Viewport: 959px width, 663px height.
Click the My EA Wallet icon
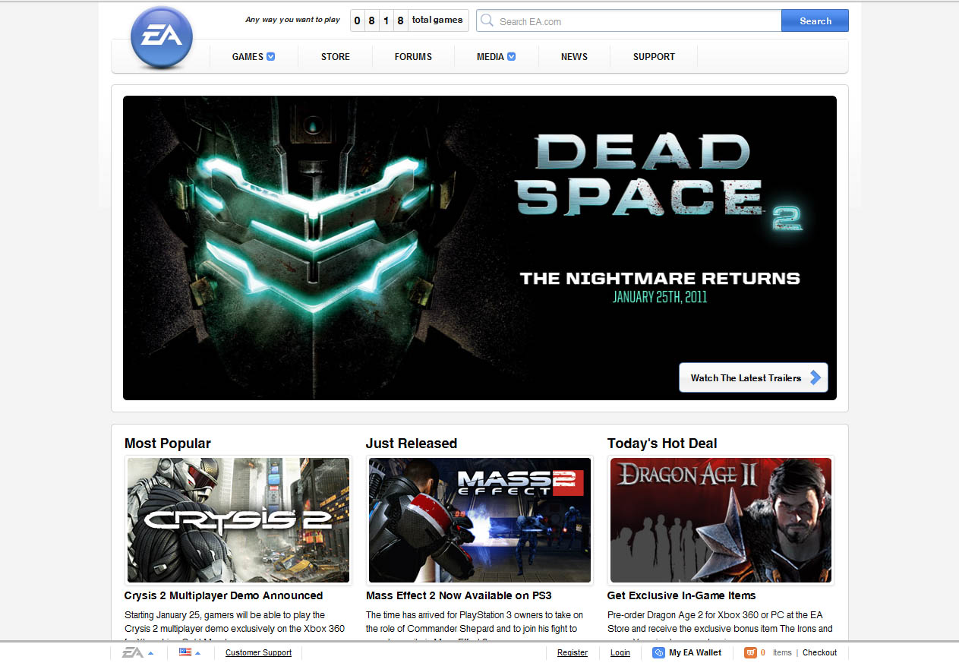pos(658,652)
